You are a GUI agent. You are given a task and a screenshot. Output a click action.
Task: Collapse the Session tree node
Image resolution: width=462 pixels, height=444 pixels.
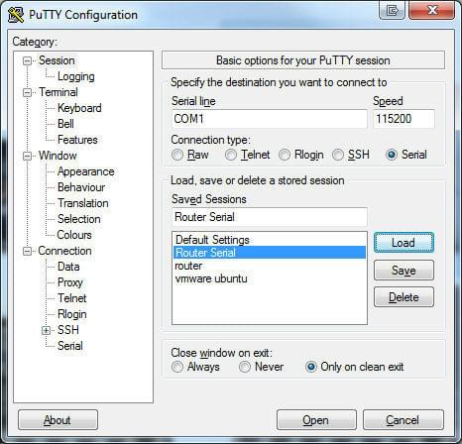tap(27, 60)
